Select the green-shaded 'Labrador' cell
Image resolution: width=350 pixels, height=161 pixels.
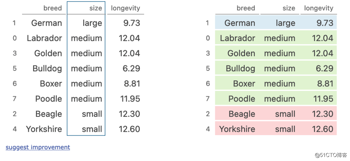(x=237, y=38)
